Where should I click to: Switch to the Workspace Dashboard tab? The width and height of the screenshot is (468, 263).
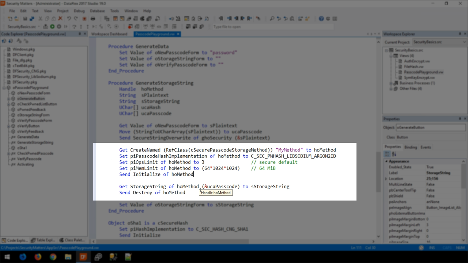point(109,34)
